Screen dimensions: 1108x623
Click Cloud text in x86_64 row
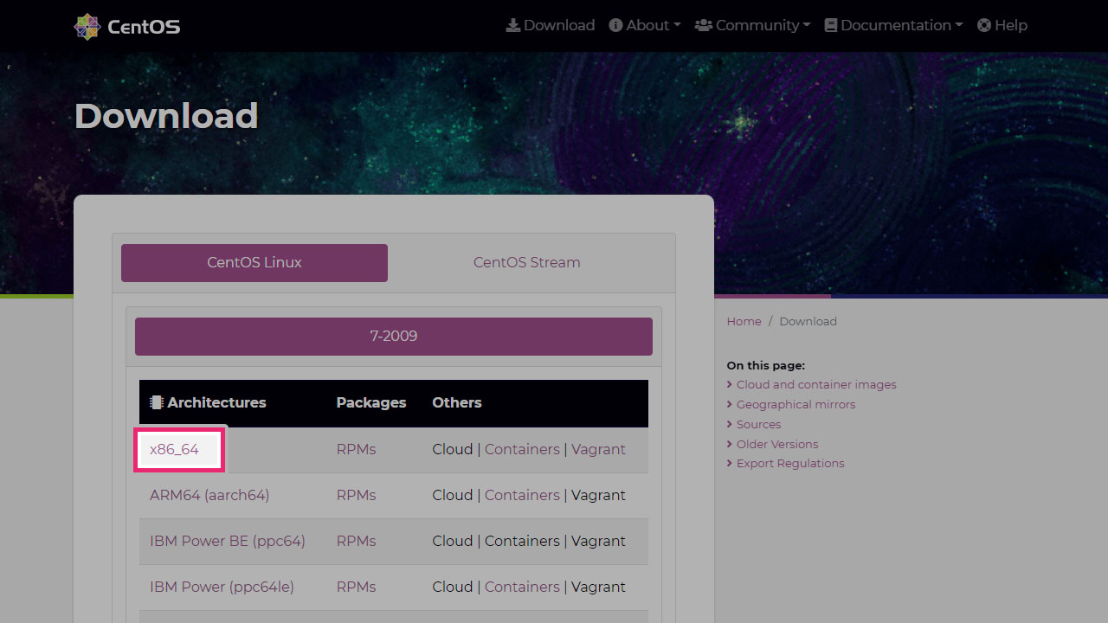click(453, 449)
